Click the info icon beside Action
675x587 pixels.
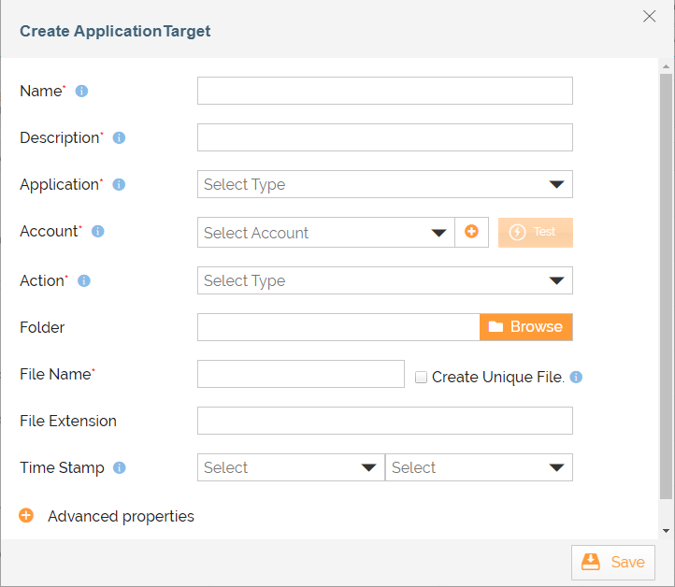point(84,281)
